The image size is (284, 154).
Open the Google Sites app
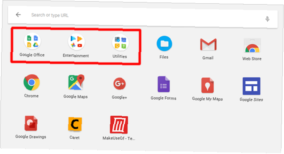point(251,86)
